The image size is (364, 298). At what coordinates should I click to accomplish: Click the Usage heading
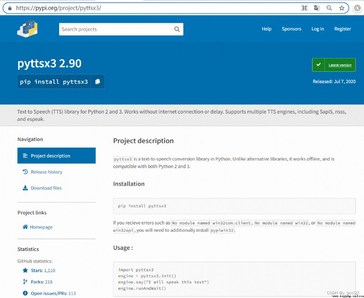click(x=123, y=248)
